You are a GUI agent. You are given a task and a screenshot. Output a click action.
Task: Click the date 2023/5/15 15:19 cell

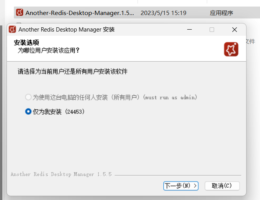point(163,13)
